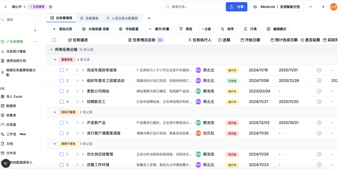
Task: Click 徐小夕 in the breadcrumb
Action: coord(17,7)
